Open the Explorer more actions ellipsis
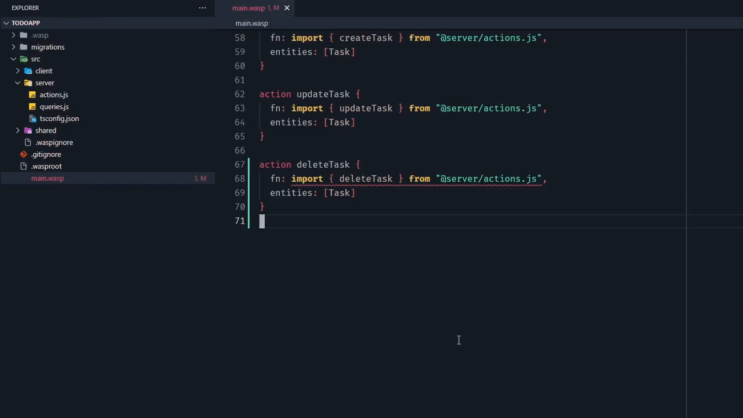This screenshot has height=418, width=743. coord(202,8)
